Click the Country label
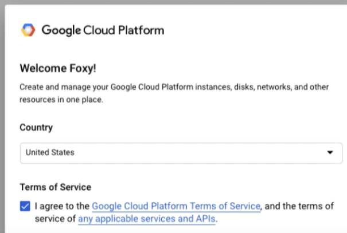Image resolution: width=347 pixels, height=233 pixels. click(36, 128)
